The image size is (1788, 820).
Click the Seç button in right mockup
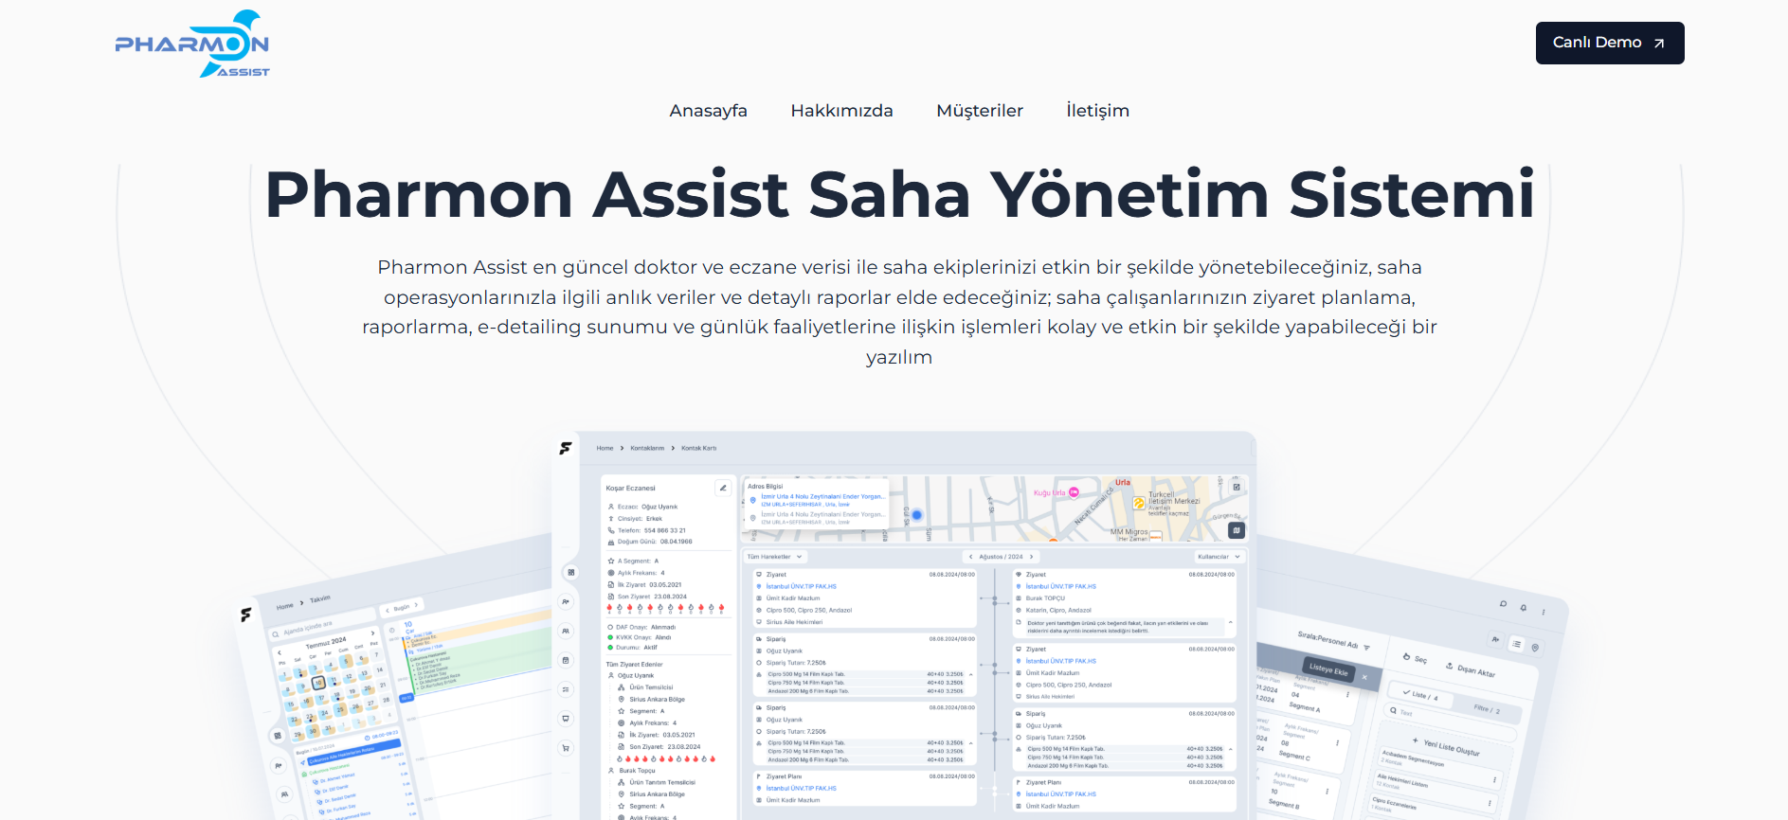1416,658
